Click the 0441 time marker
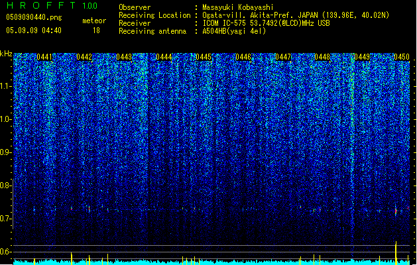 44,57
